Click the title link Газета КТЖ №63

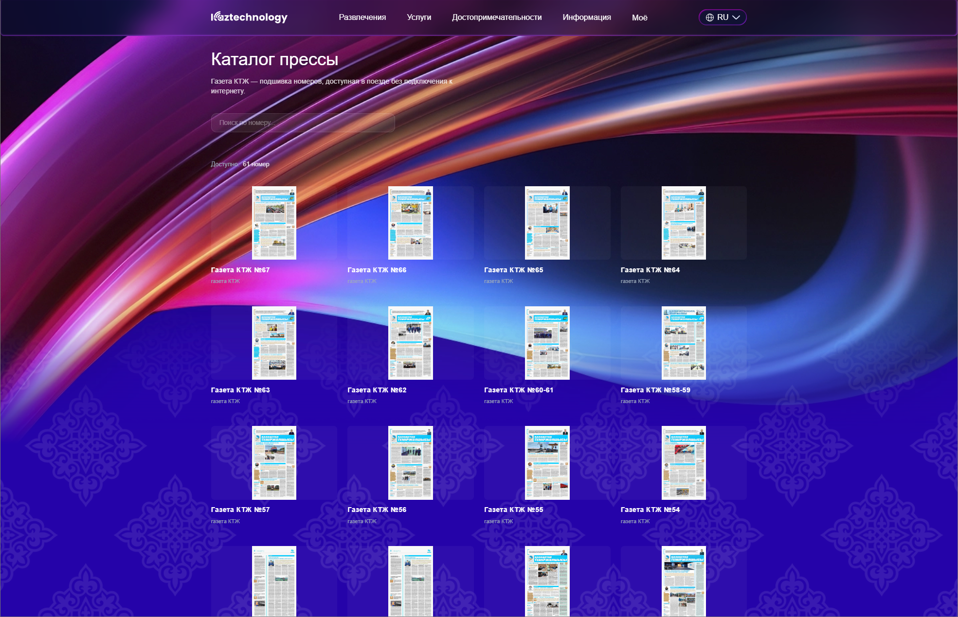(x=240, y=390)
